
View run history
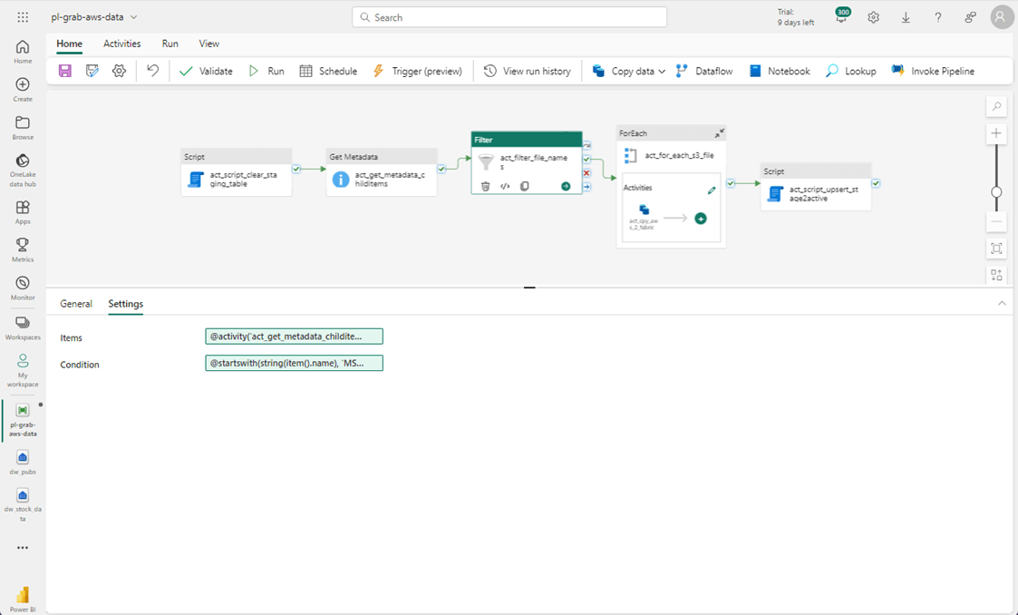click(528, 71)
